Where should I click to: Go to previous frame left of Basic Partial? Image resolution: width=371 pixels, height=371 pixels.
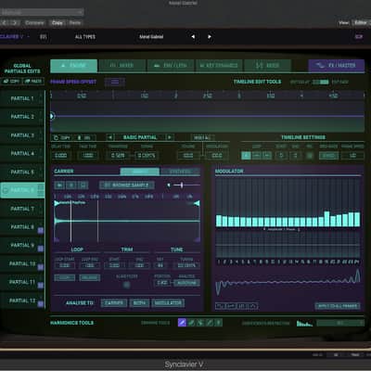point(110,137)
